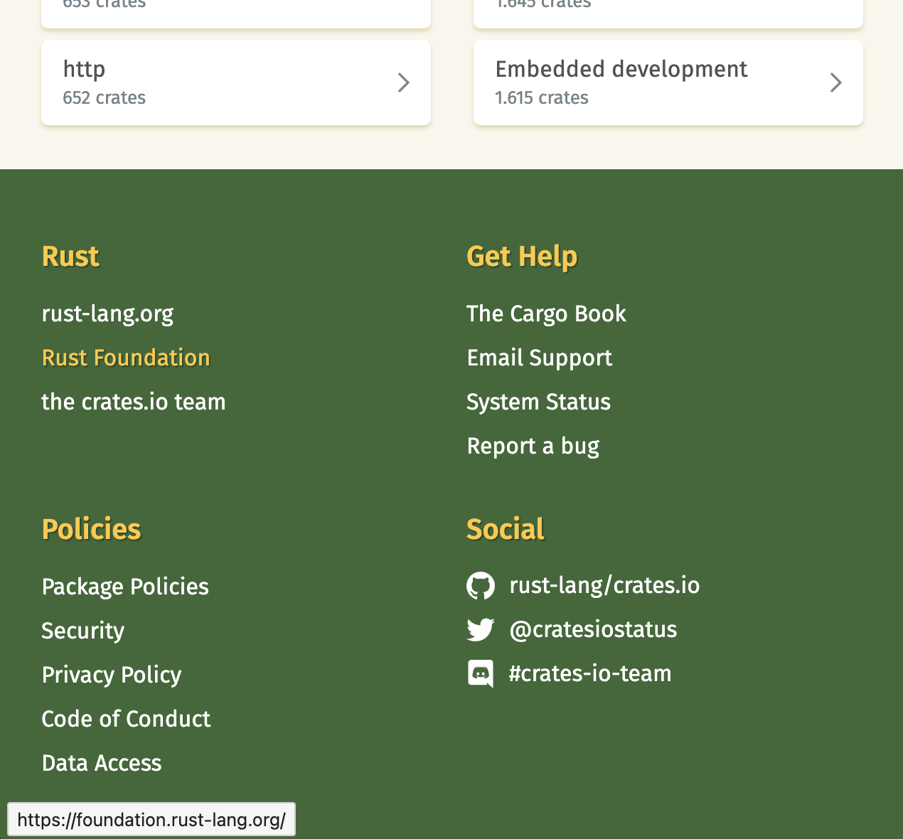Open The Cargo Book link
Image resolution: width=903 pixels, height=839 pixels.
546,314
